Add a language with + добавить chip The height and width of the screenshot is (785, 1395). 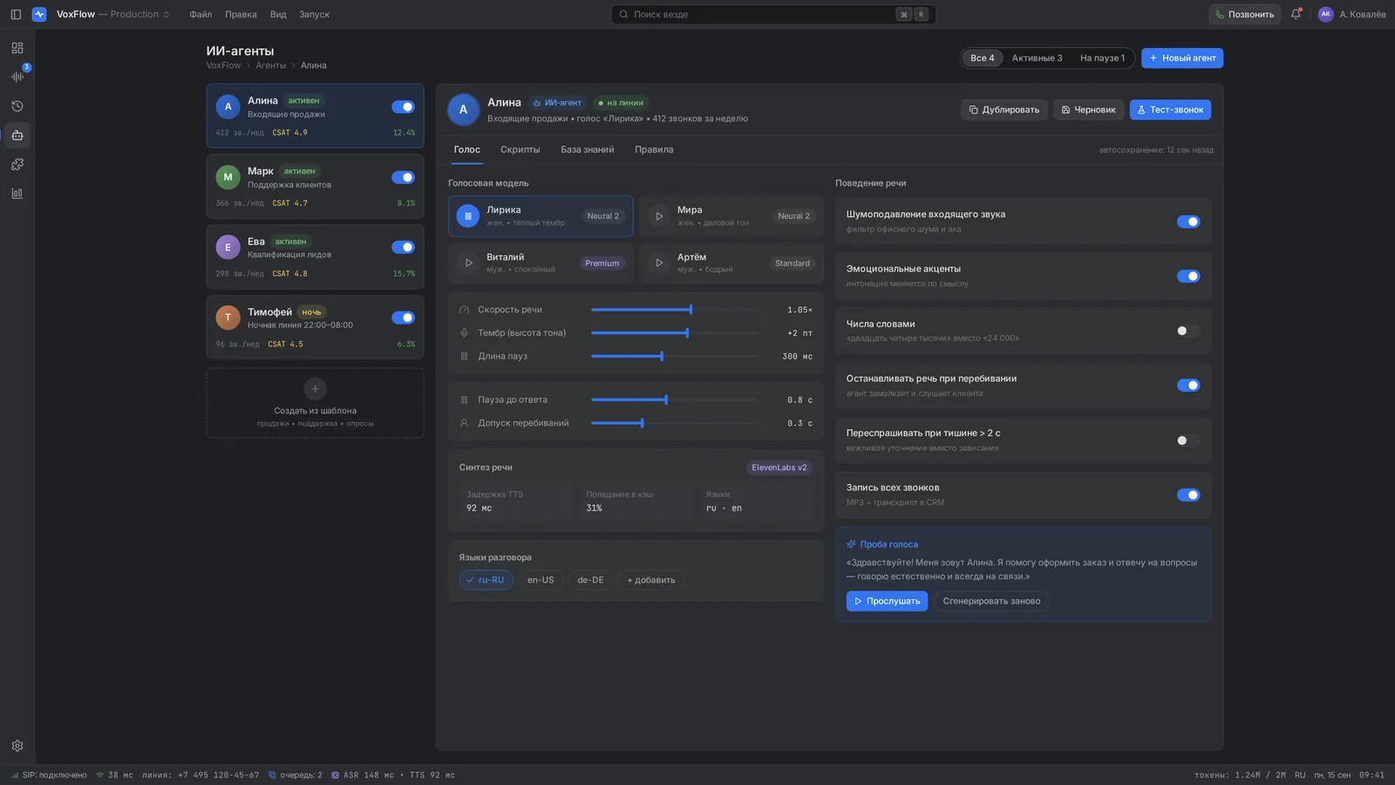651,580
